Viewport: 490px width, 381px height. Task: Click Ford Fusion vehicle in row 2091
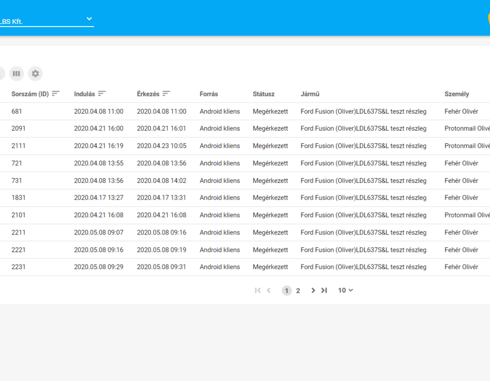[x=364, y=128]
